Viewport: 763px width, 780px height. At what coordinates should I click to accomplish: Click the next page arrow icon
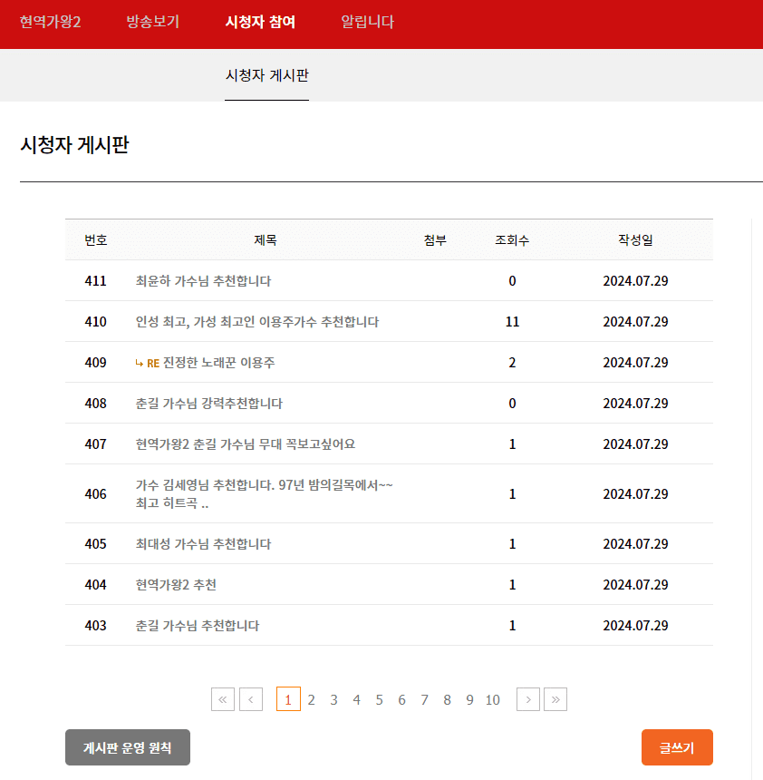tap(527, 699)
